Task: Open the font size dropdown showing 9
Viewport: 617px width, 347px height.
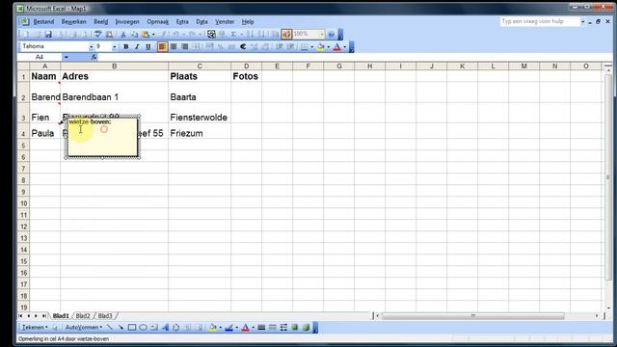Action: [x=114, y=47]
